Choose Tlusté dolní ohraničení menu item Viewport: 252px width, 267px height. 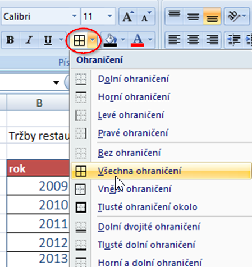click(x=161, y=245)
